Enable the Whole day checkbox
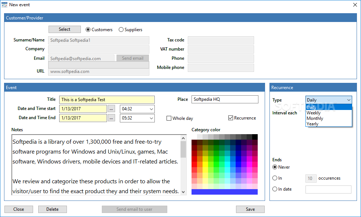Screen dimensions: 361x217 169,118
